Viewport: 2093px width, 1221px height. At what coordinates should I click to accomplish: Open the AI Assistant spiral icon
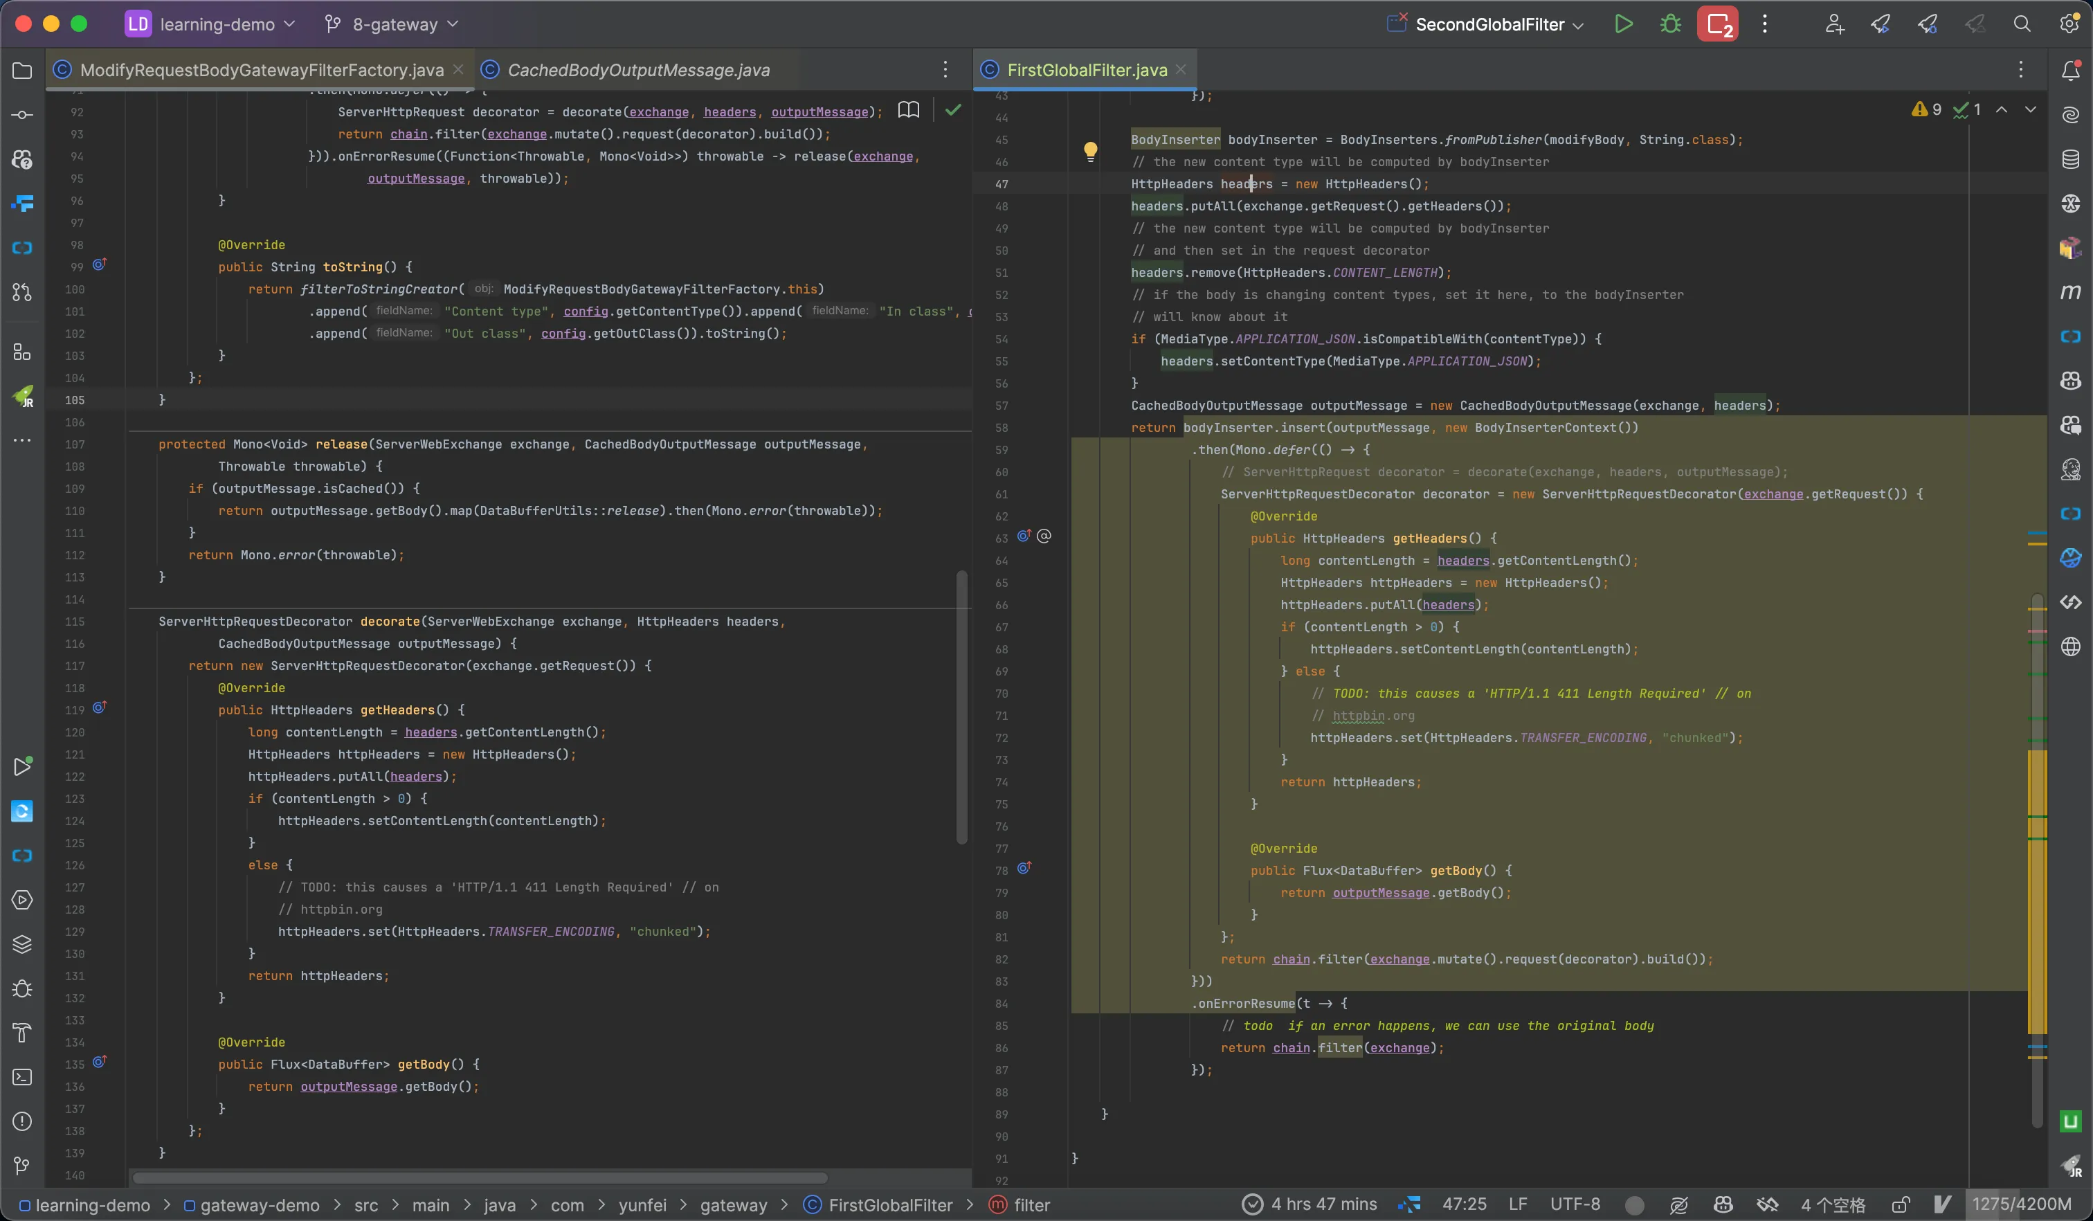(x=2071, y=115)
